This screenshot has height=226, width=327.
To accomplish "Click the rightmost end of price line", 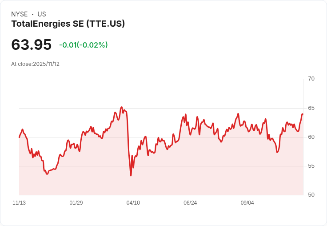I will coord(303,114).
